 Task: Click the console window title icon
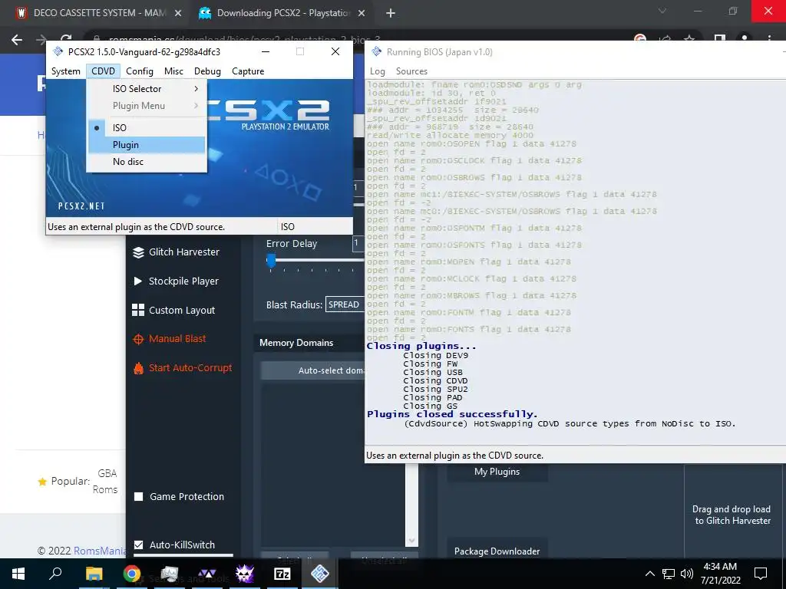click(377, 51)
